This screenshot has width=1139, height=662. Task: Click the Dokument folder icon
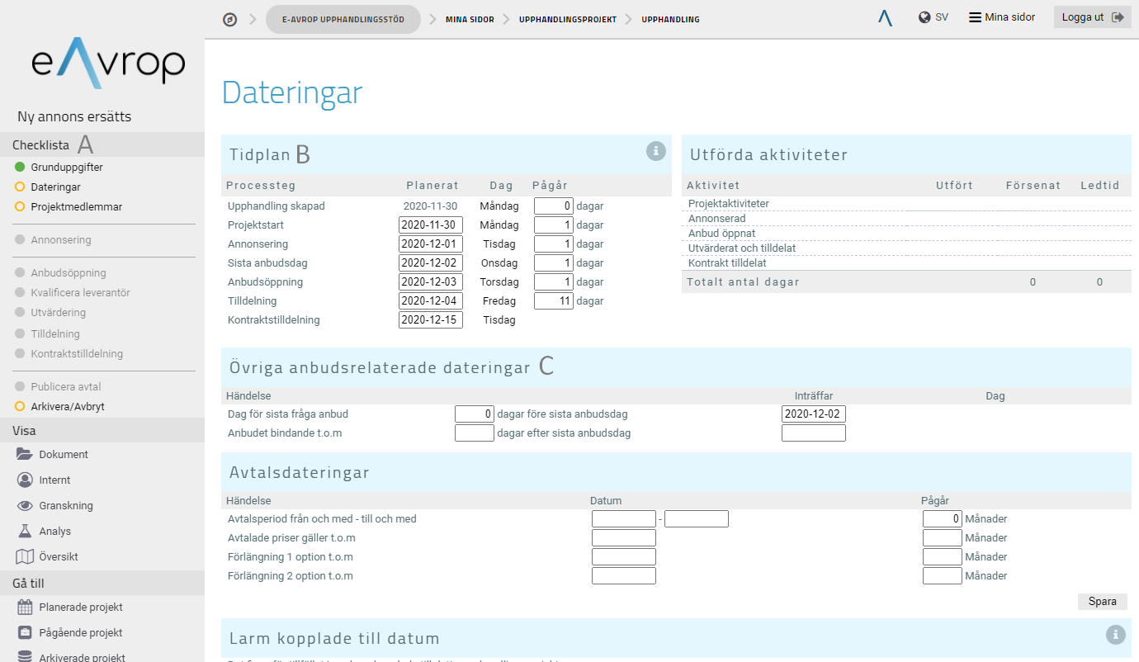[x=25, y=454]
